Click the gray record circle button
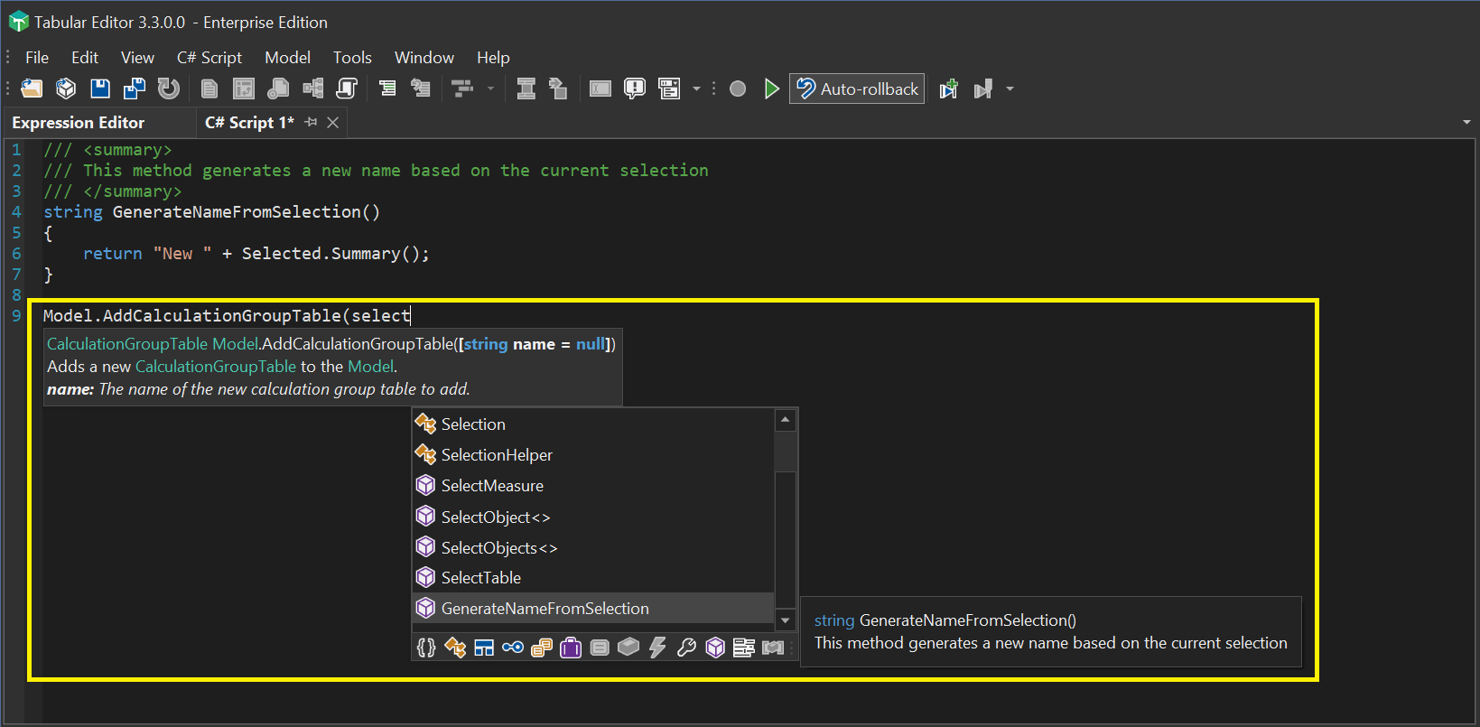Viewport: 1480px width, 727px height. (738, 89)
